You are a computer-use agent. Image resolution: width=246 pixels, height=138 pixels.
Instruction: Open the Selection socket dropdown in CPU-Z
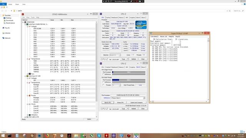(x=115, y=55)
